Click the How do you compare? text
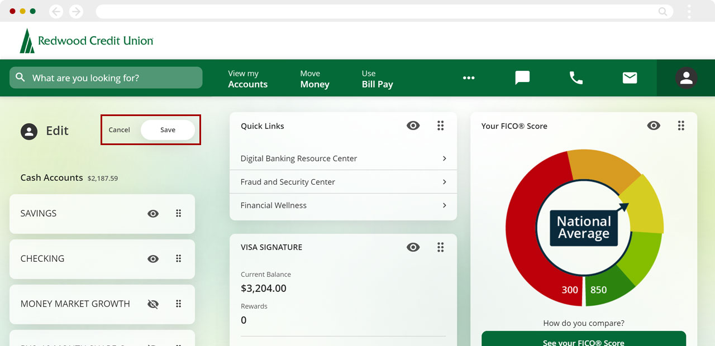Image resolution: width=715 pixels, height=346 pixels. point(584,323)
